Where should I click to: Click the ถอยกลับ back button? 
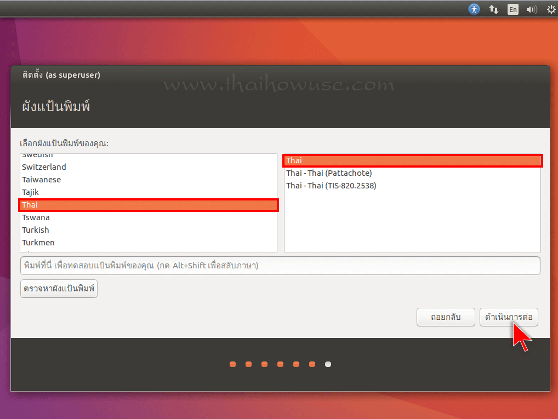click(446, 317)
